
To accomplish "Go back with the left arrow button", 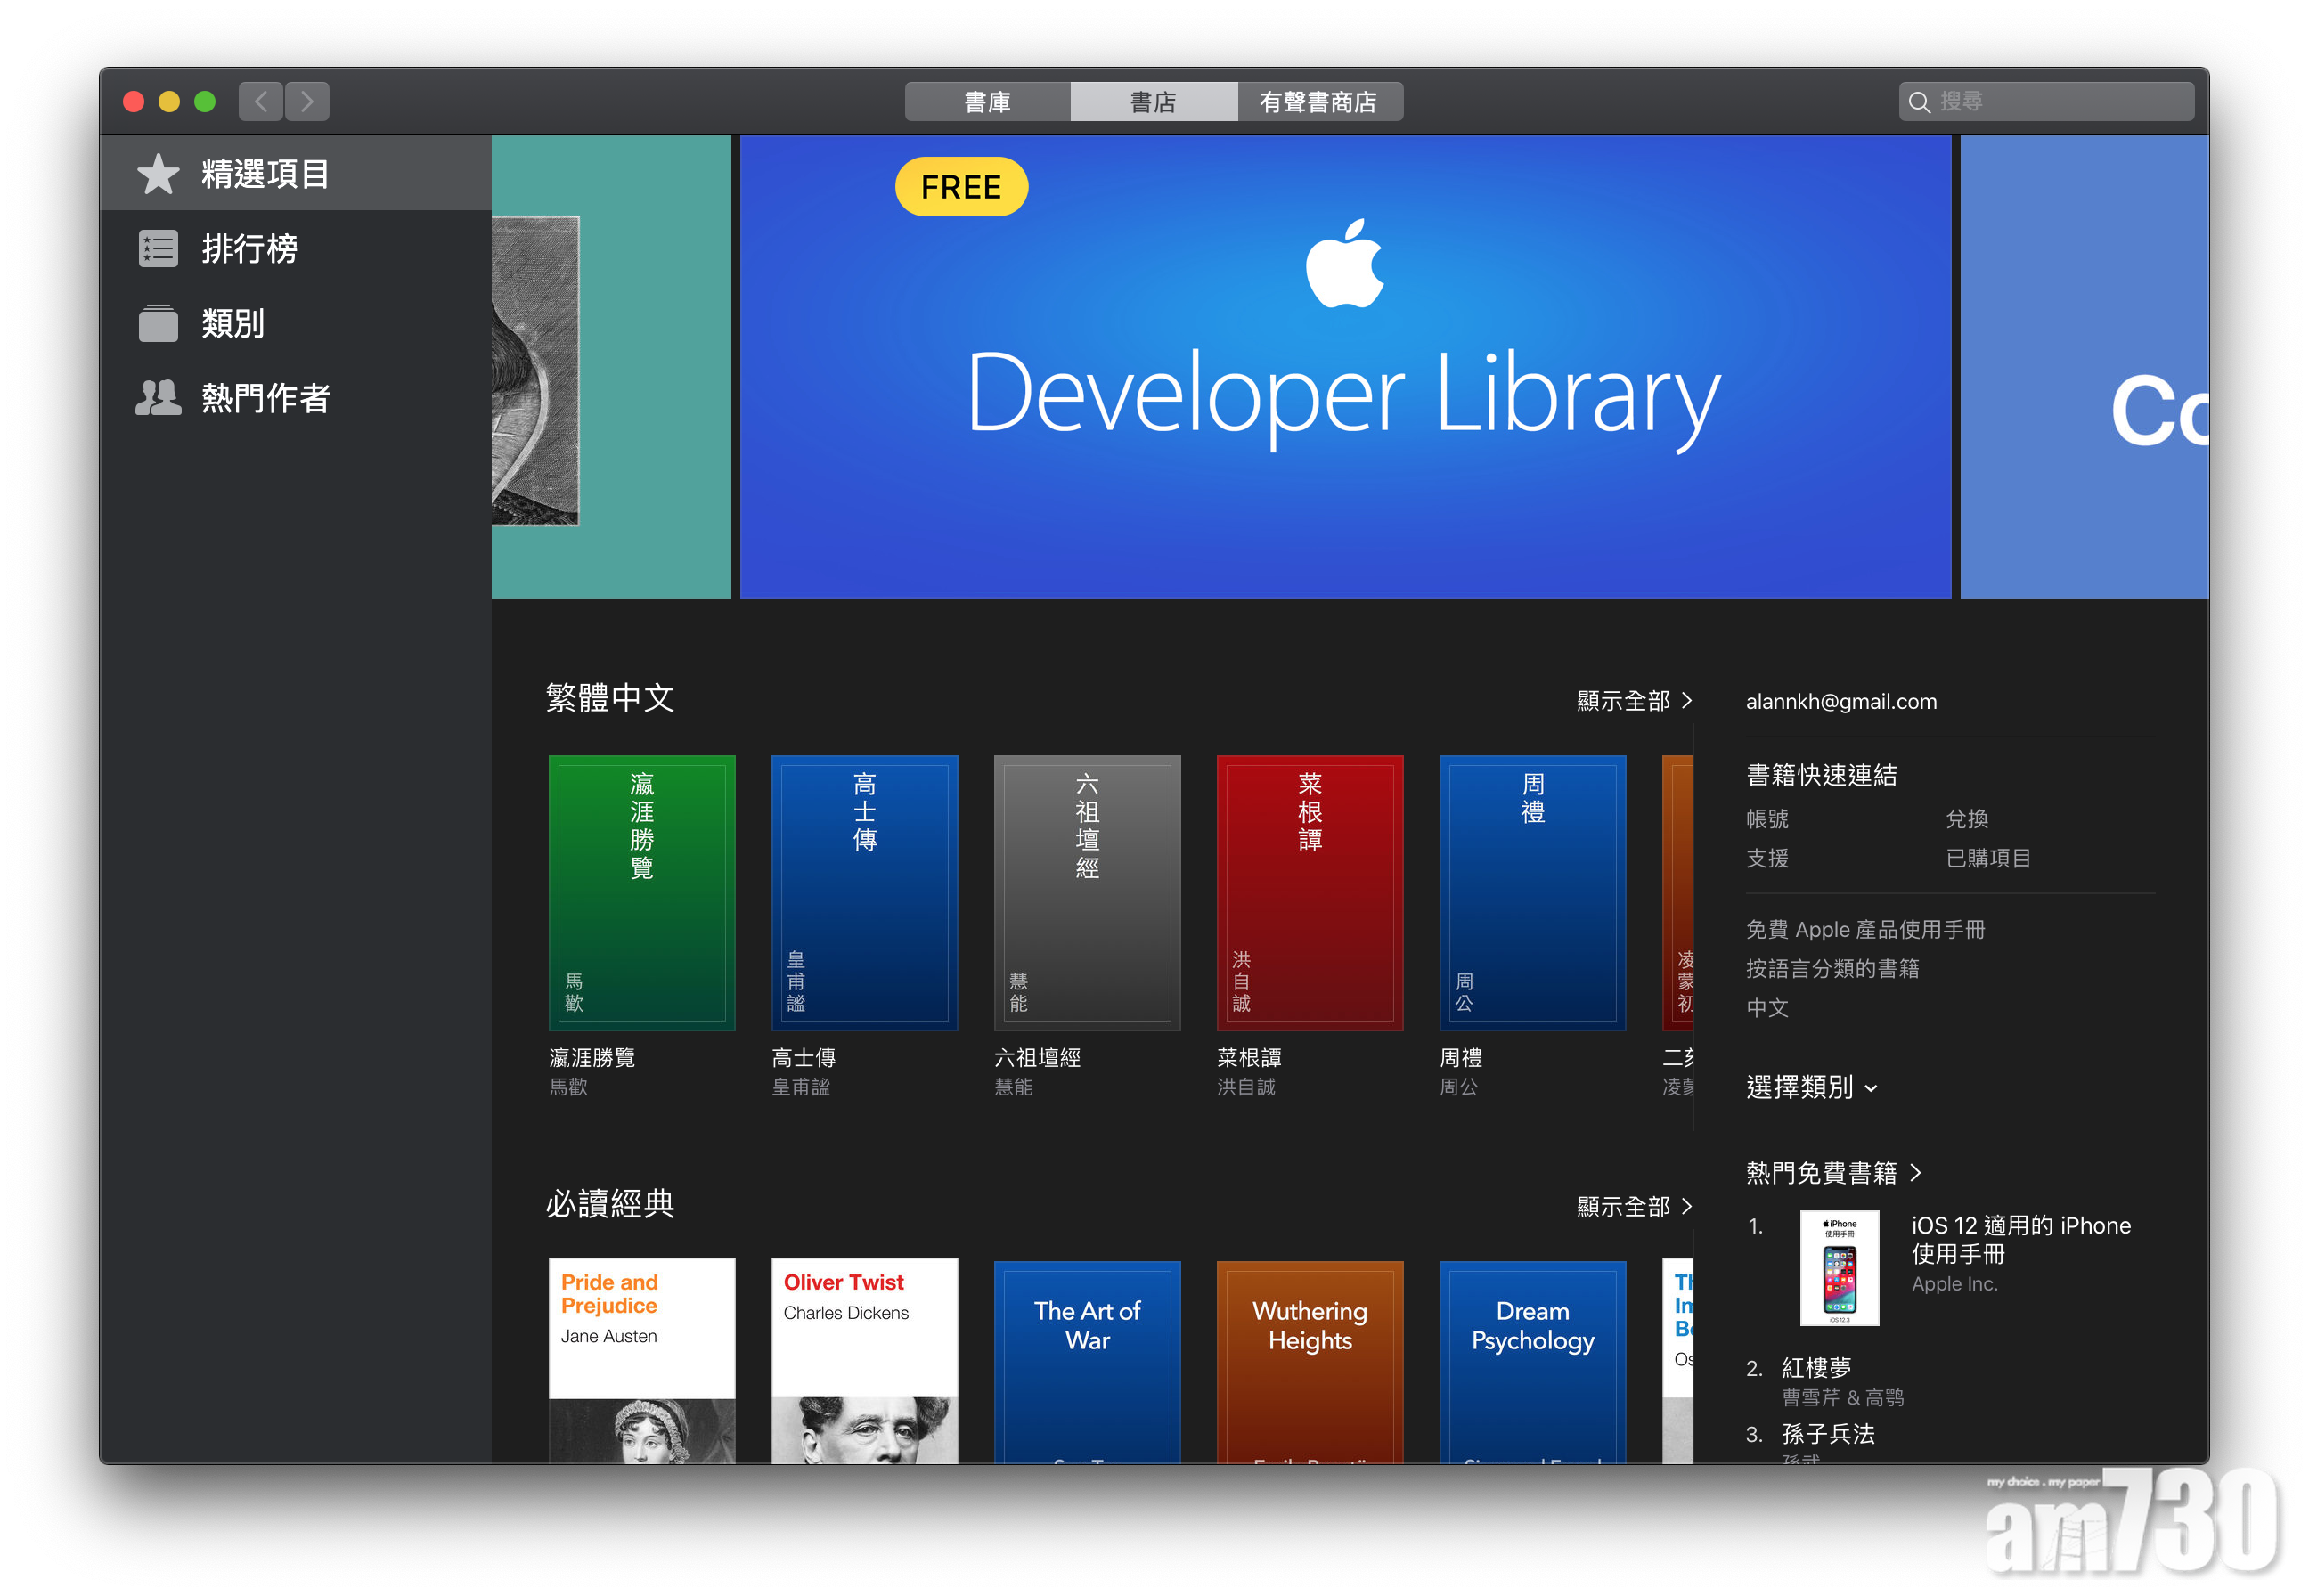I will tap(261, 101).
